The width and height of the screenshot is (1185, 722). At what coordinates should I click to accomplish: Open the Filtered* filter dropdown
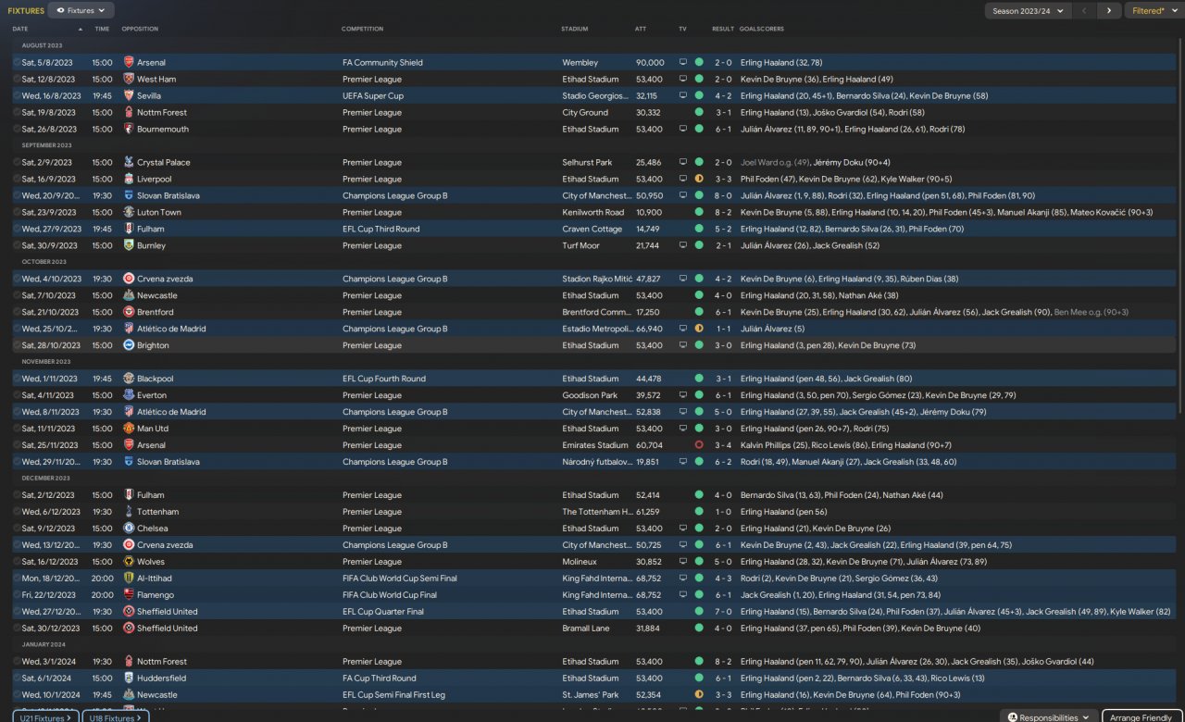1154,11
